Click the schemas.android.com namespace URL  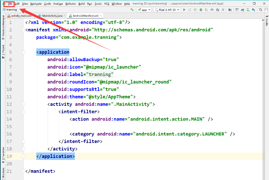152,30
